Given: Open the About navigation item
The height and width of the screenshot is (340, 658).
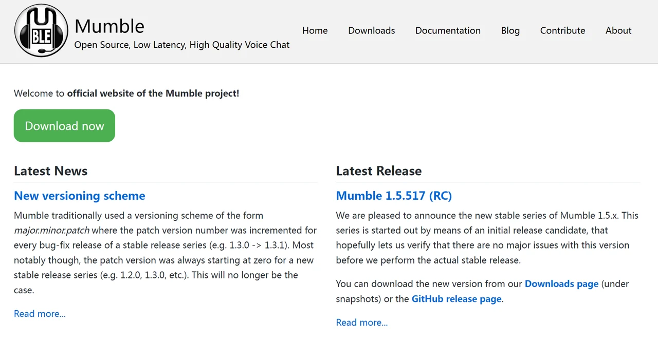Looking at the screenshot, I should click(x=618, y=30).
